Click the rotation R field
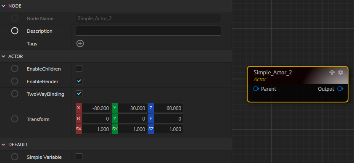This screenshot has height=163, width=354. (96, 118)
